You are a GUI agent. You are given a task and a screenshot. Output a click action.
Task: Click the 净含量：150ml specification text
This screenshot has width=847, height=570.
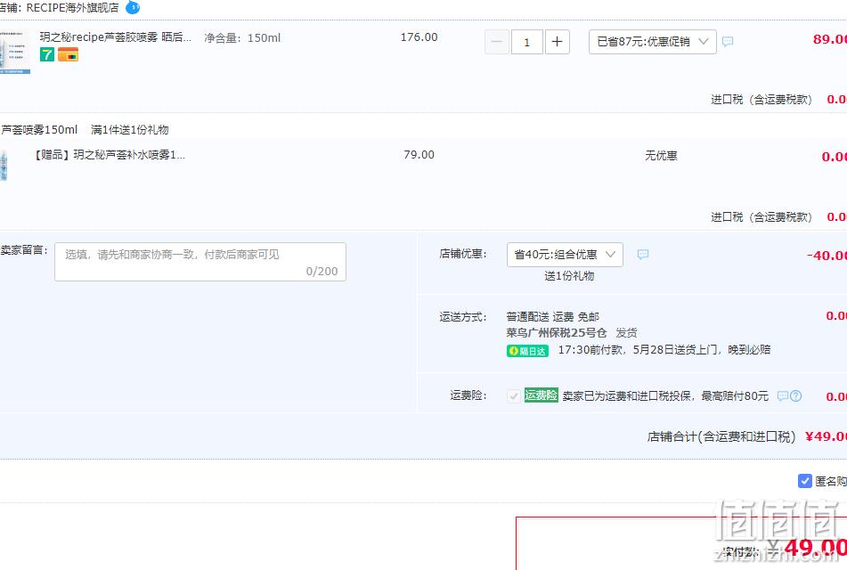tap(242, 37)
